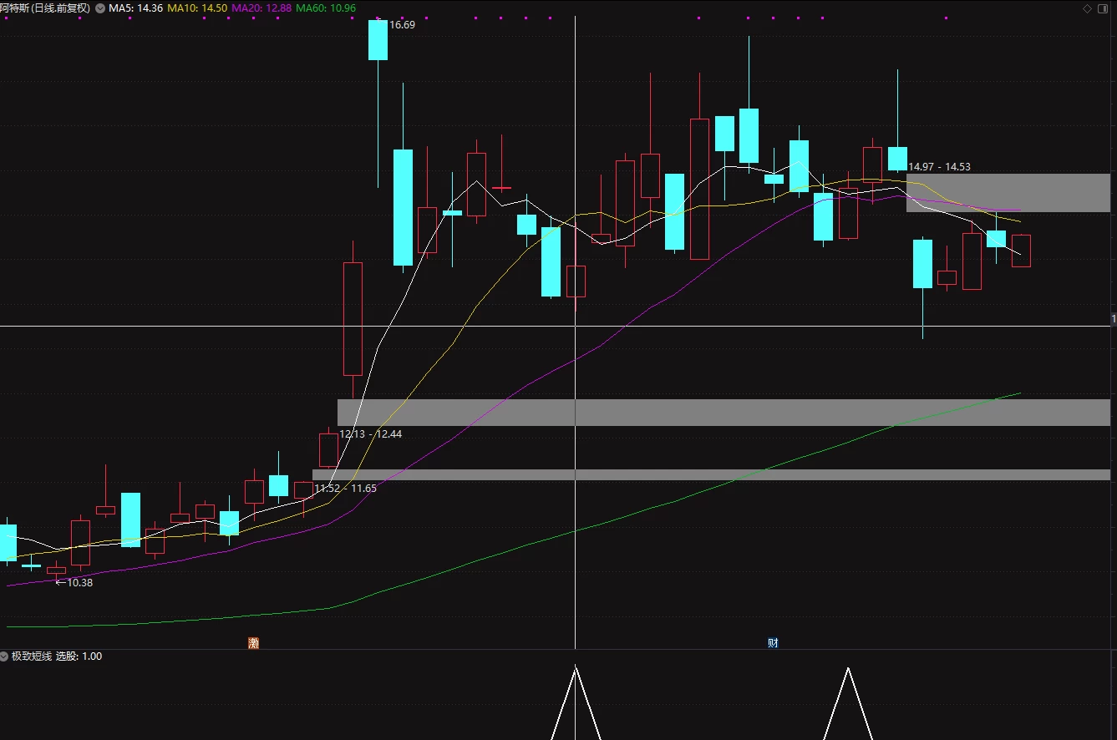Click the first white signal spike in sub-chart
This screenshot has height=740, width=1117.
(x=576, y=702)
